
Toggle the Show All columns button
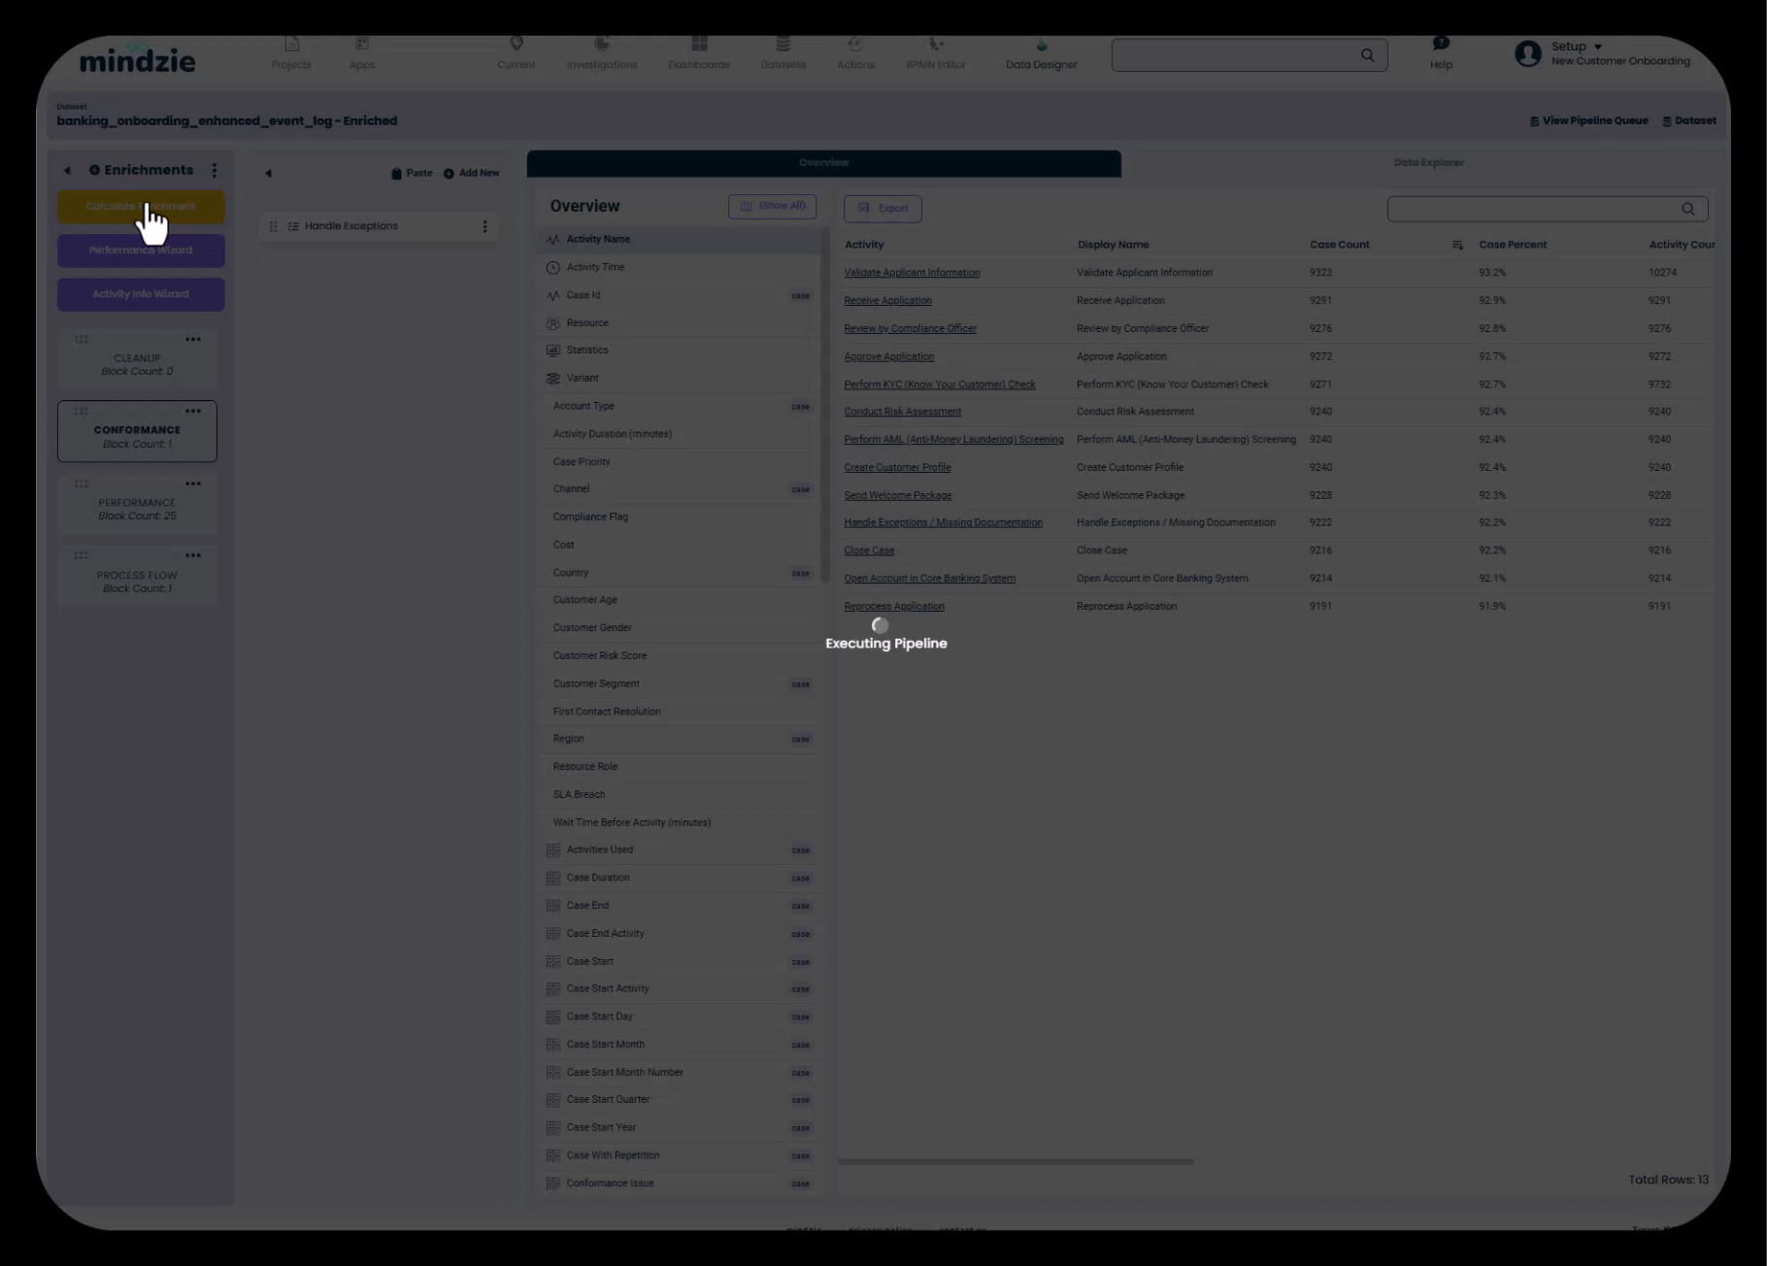772,207
